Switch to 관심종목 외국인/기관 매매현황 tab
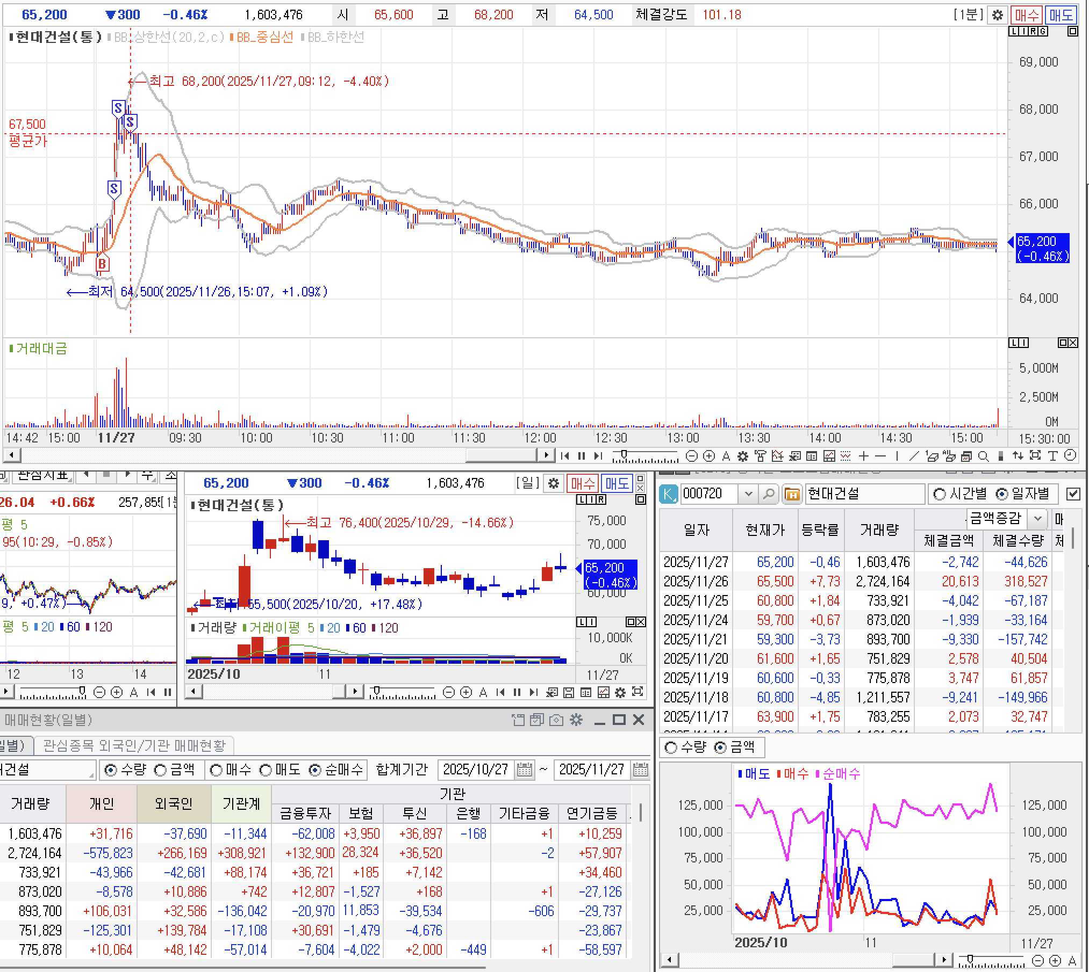This screenshot has width=1089, height=972. tap(134, 745)
